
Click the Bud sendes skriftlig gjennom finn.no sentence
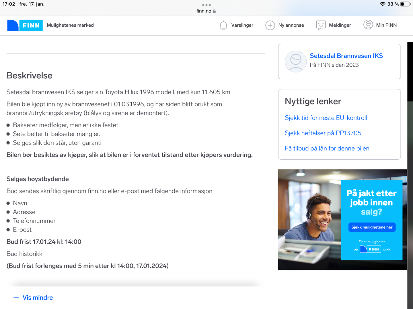[x=110, y=191]
